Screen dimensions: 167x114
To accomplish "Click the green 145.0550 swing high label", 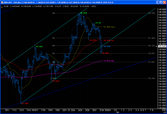I will tap(83, 13).
